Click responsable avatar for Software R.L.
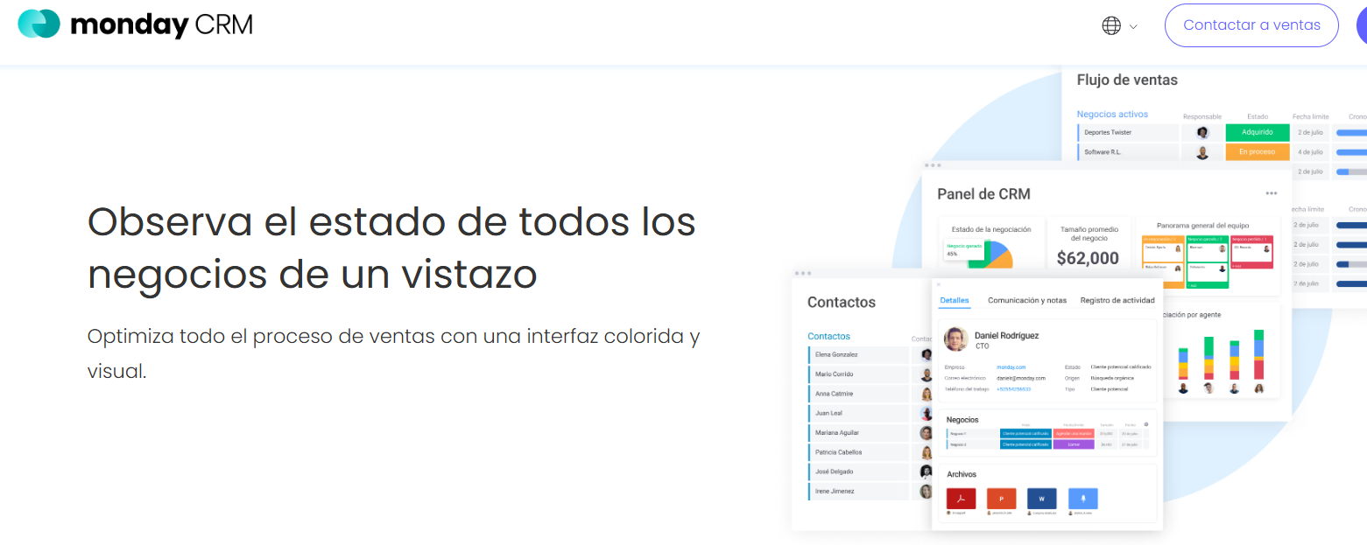Screen dimensions: 1367x545 click(x=1202, y=152)
